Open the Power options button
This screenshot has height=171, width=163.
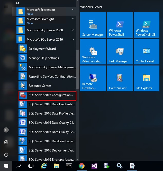(6, 155)
